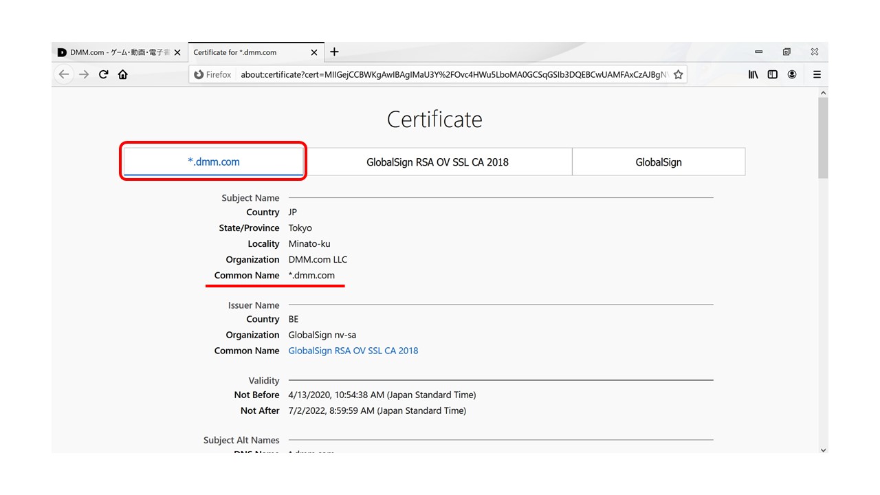Click the scrollbar down arrow
880x495 pixels.
pos(823,450)
